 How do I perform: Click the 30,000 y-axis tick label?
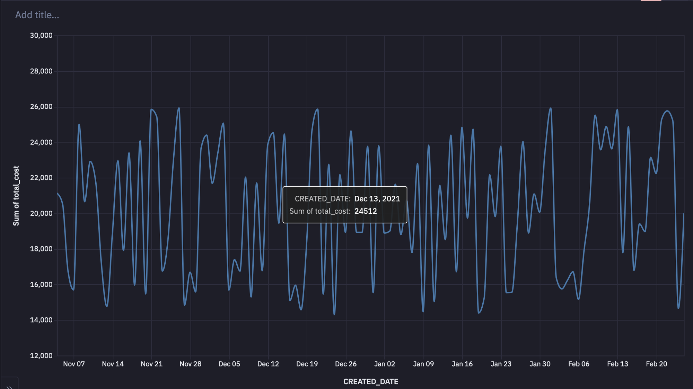[x=41, y=35]
